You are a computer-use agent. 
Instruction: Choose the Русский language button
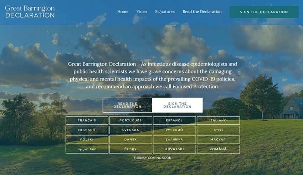click(174, 130)
